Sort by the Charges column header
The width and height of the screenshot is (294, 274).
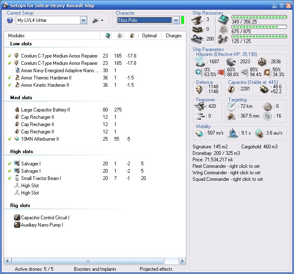click(x=174, y=36)
